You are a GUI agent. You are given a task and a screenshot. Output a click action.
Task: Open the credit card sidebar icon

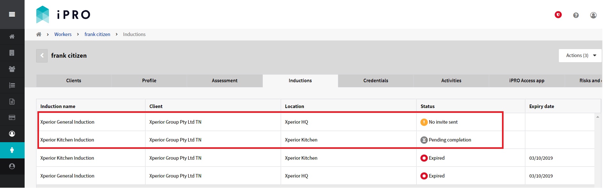(x=12, y=118)
